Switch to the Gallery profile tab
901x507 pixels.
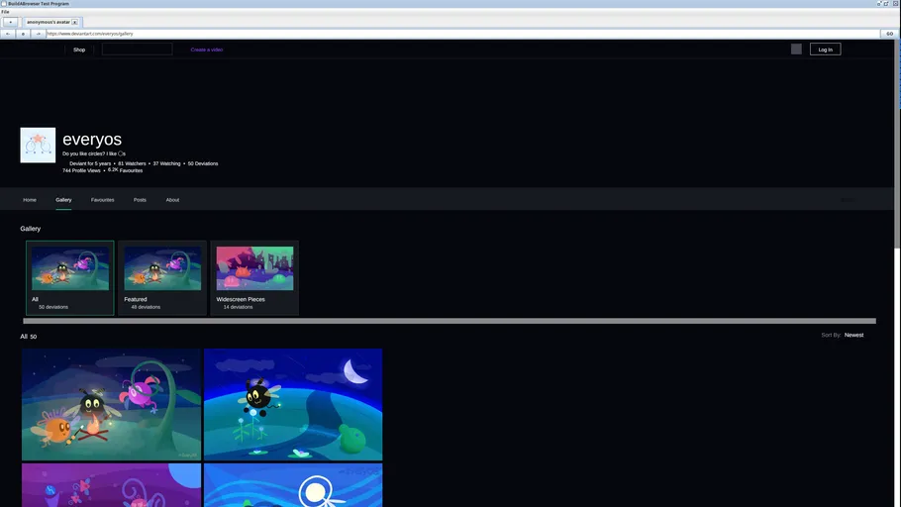63,200
